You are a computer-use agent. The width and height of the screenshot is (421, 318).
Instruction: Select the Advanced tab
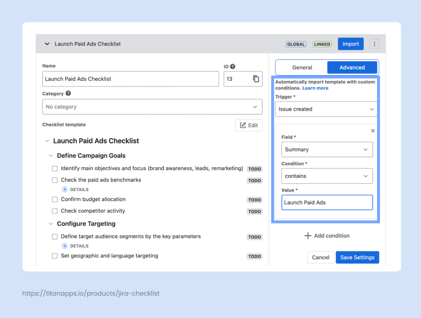tap(352, 67)
